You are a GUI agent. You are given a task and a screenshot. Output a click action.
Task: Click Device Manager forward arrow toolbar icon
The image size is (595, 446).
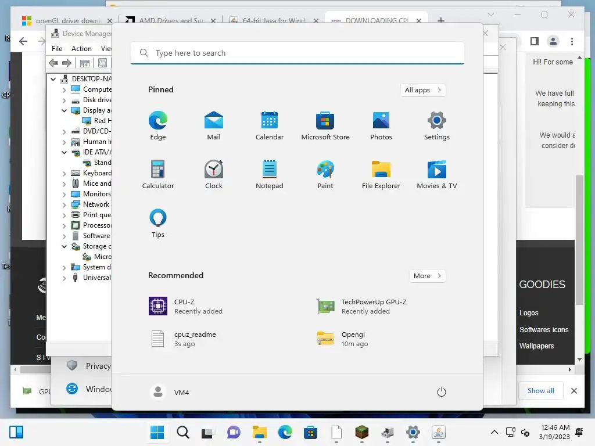67,63
